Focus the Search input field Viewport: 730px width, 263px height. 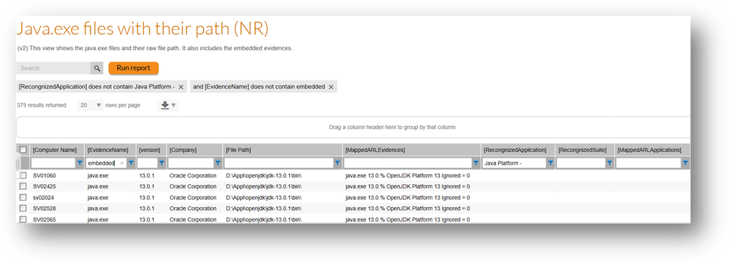54,68
